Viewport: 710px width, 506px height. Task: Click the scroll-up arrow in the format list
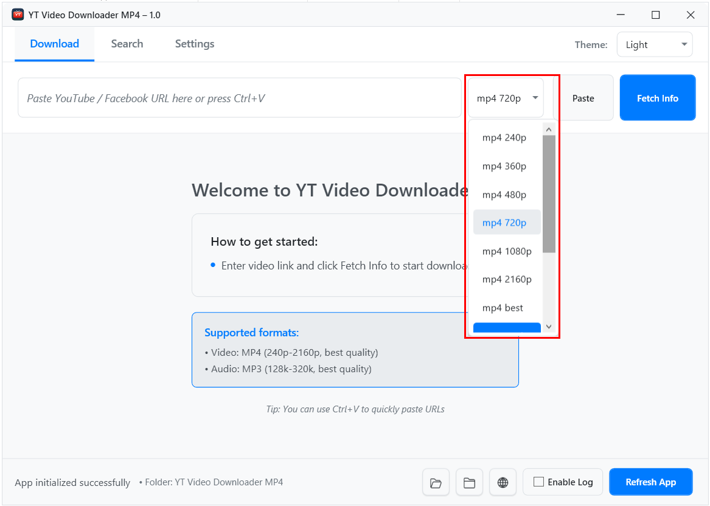[x=548, y=128]
